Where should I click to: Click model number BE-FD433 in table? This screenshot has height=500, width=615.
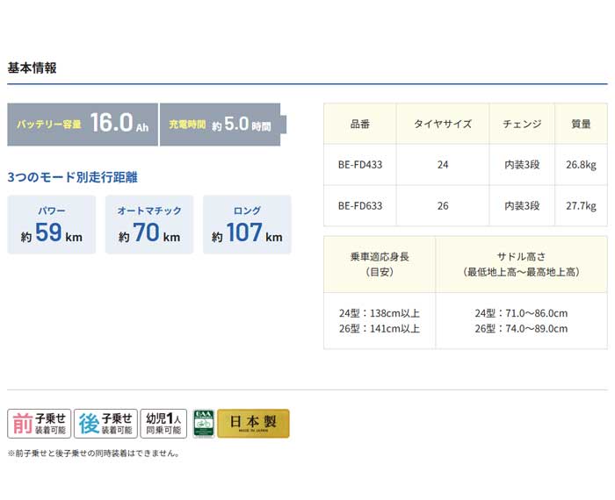359,165
